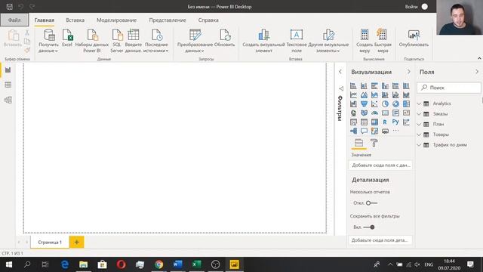Click Преобразование данных button
483x272 pixels.
tap(195, 42)
